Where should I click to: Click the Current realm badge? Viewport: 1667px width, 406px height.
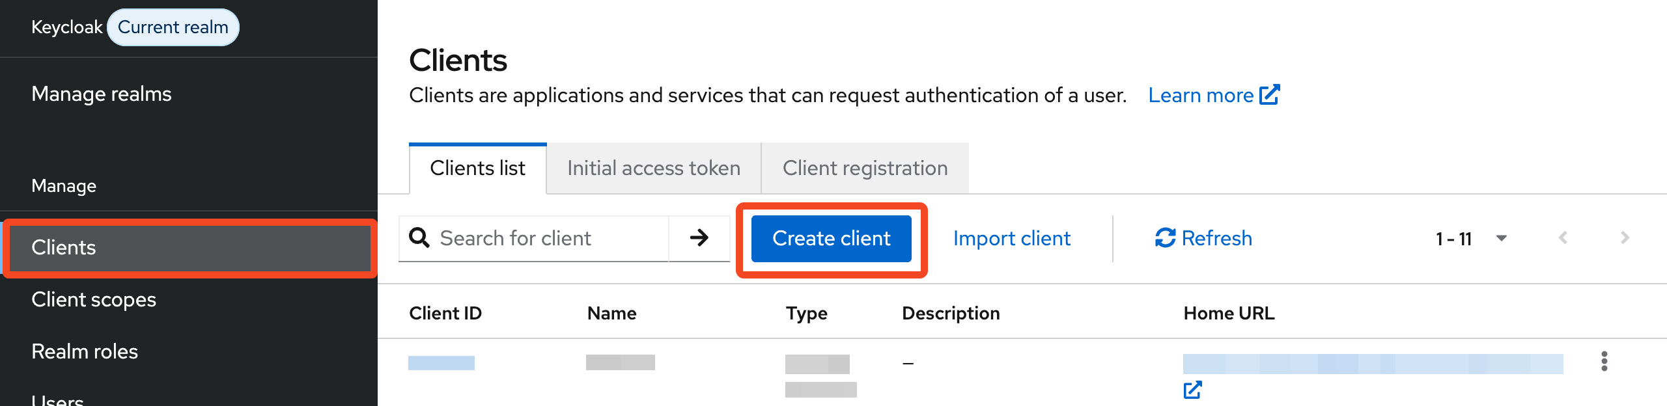coord(173,27)
